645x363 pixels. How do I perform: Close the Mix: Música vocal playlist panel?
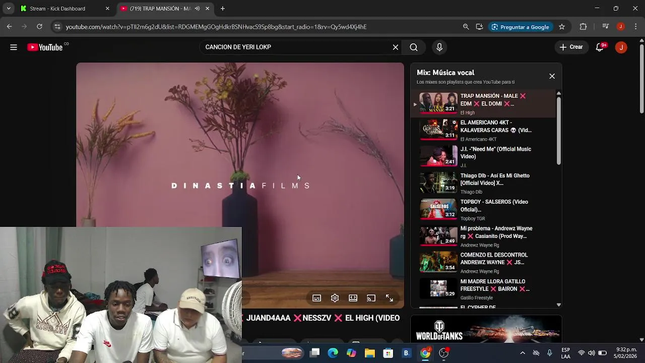click(x=552, y=76)
